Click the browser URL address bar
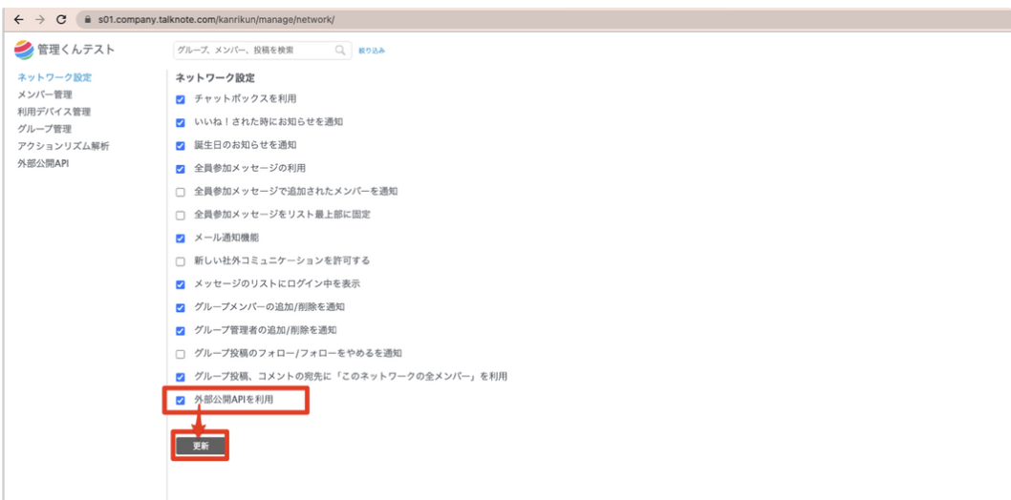1011x500 pixels. point(382,19)
